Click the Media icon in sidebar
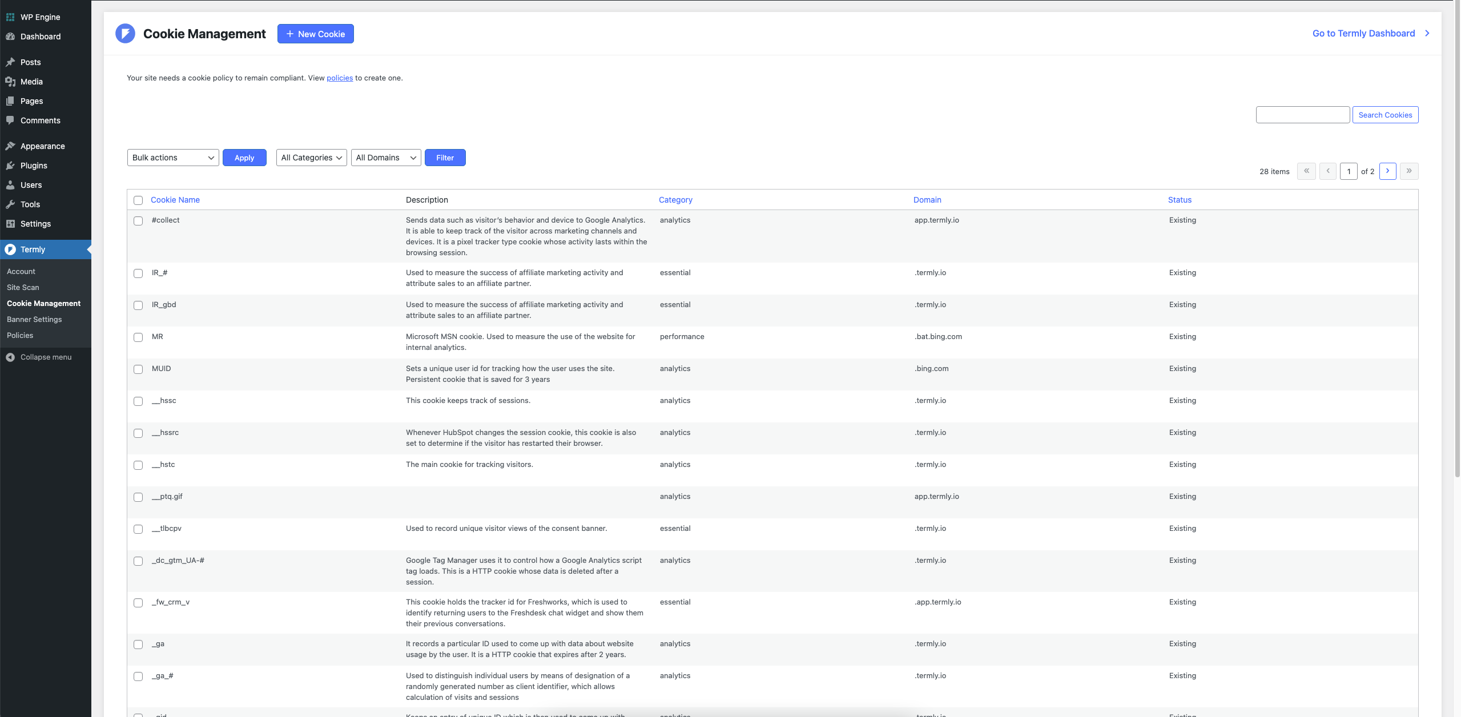 (x=11, y=81)
